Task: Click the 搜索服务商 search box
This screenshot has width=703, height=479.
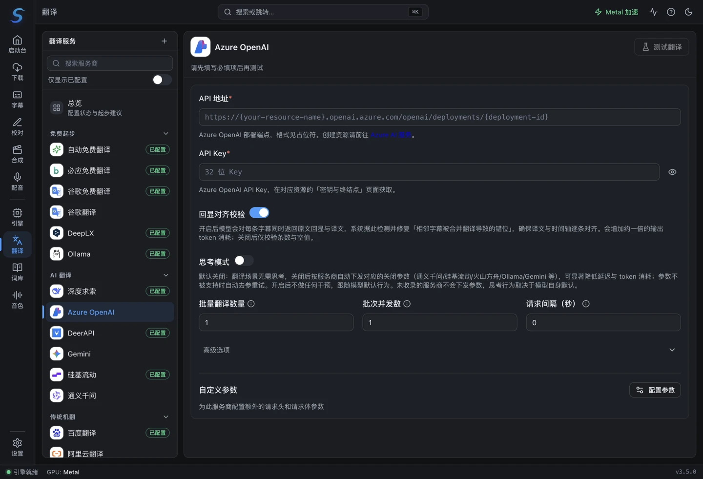Action: [x=110, y=63]
